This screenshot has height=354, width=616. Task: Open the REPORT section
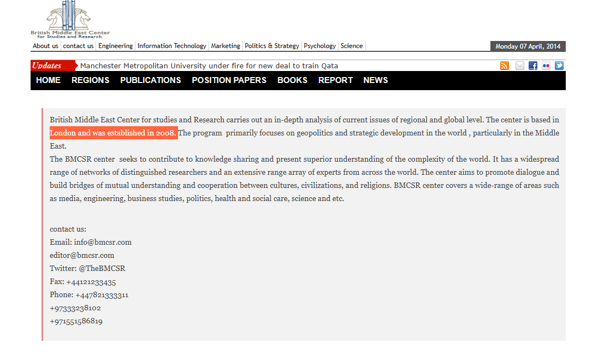click(335, 80)
